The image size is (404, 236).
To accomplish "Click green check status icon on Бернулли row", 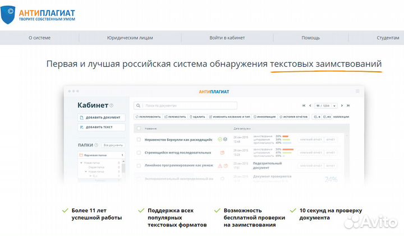I will pos(220,139).
